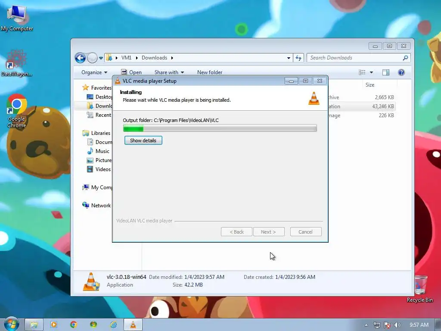This screenshot has width=441, height=331.
Task: Show hidden tray icons arrow
Action: click(366, 325)
